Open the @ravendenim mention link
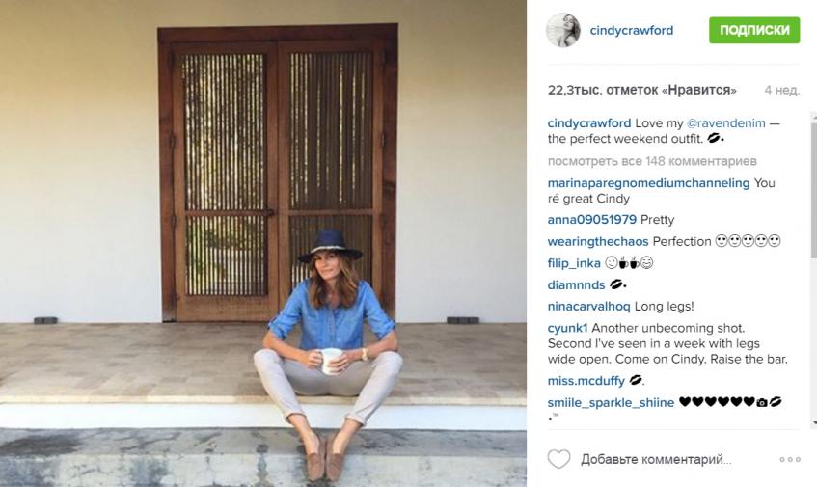Screen dimensions: 817x487 click(x=725, y=123)
